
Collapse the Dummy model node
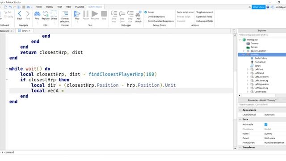pyautogui.click(x=244, y=55)
